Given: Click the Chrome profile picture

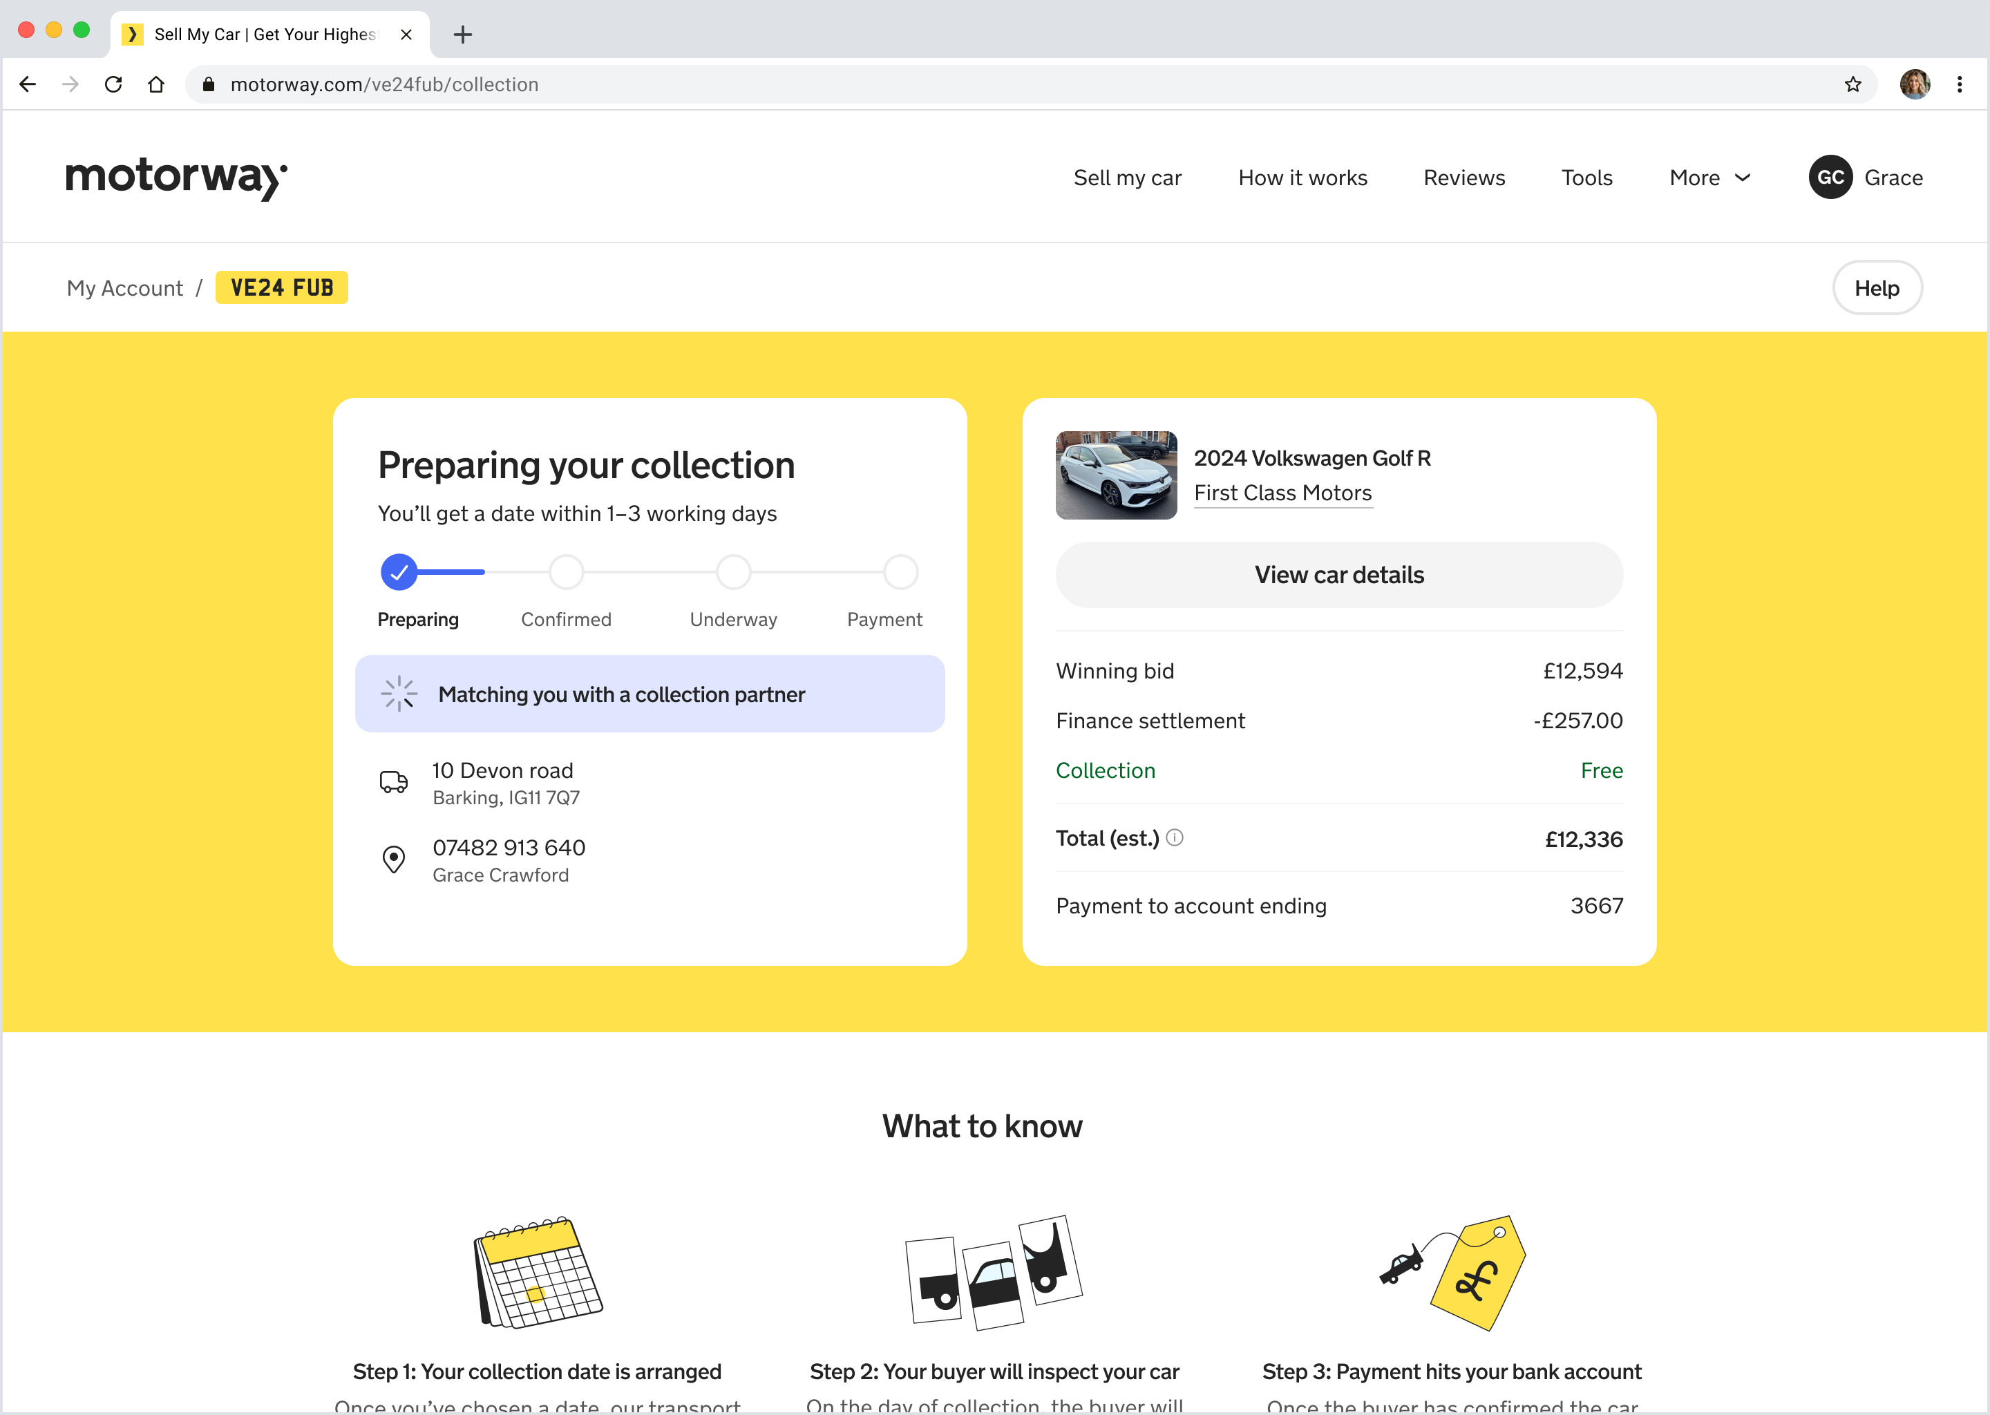Looking at the screenshot, I should [1914, 84].
